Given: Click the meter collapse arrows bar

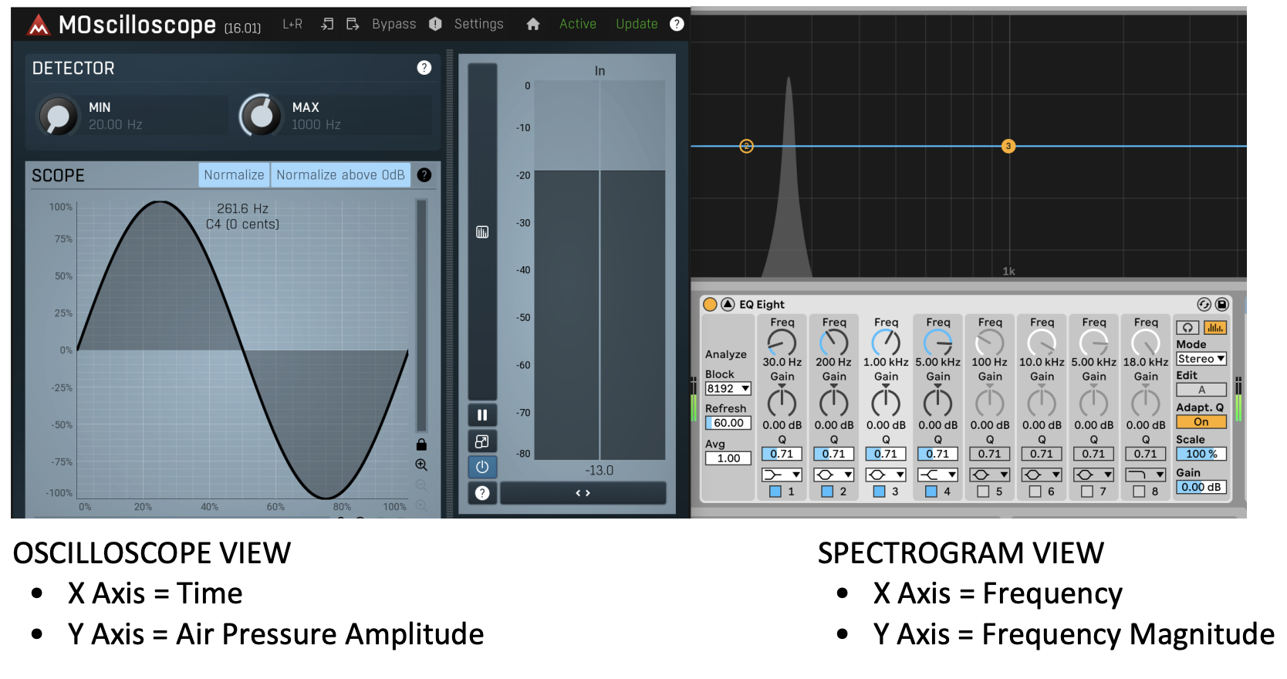Looking at the screenshot, I should [583, 493].
